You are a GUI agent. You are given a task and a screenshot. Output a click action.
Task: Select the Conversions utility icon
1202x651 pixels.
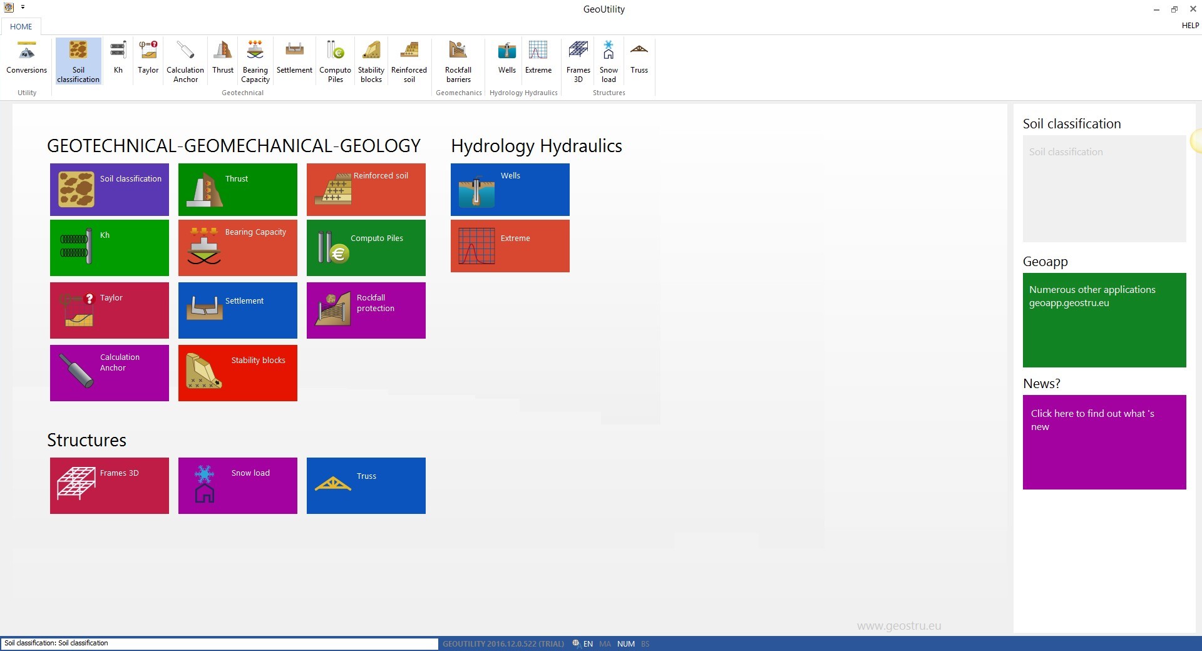[x=26, y=59]
